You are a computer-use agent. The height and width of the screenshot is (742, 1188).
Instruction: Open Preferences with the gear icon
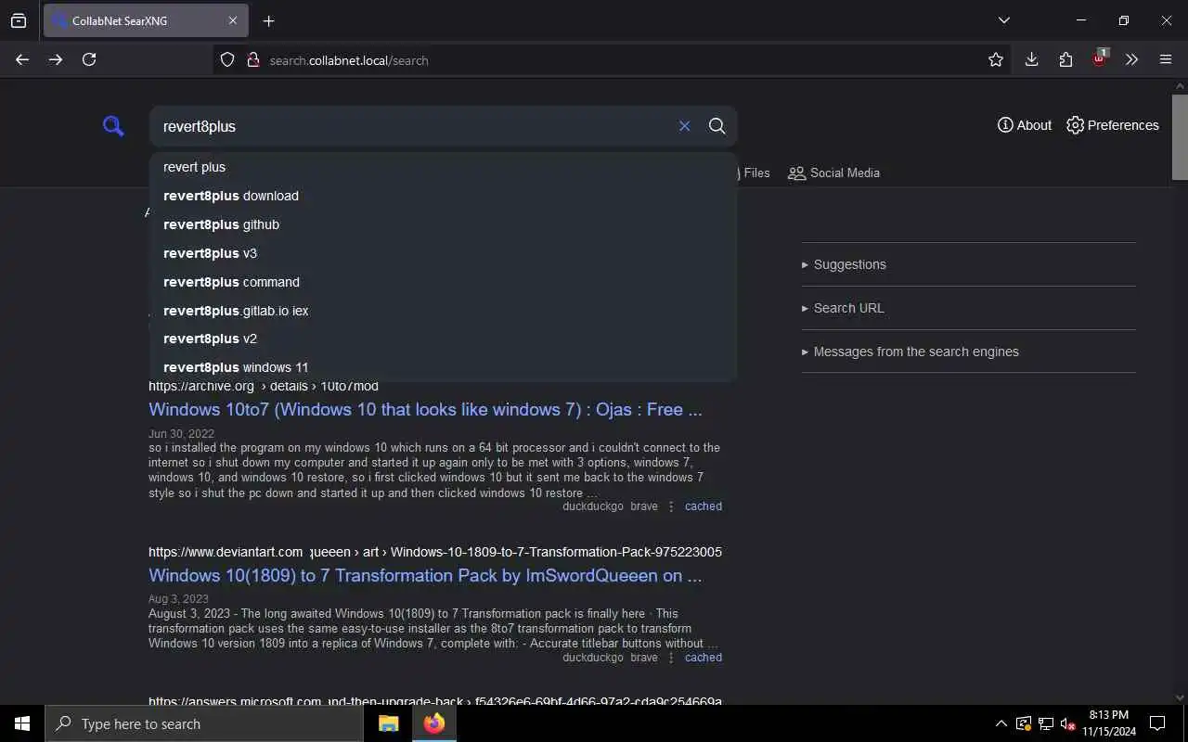1113,125
